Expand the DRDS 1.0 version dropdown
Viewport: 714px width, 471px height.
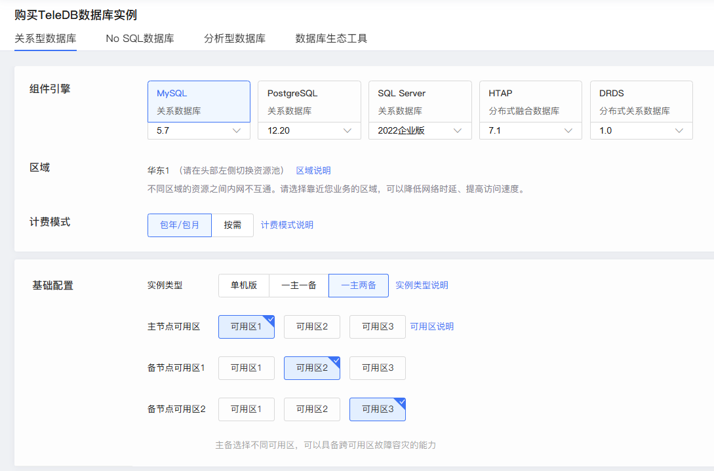point(641,130)
